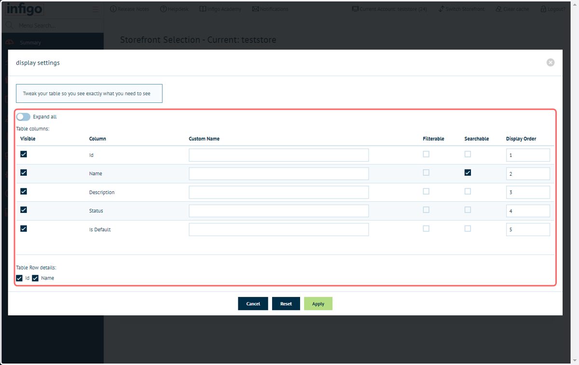Click Display Order field showing 5
The image size is (579, 365).
click(528, 229)
